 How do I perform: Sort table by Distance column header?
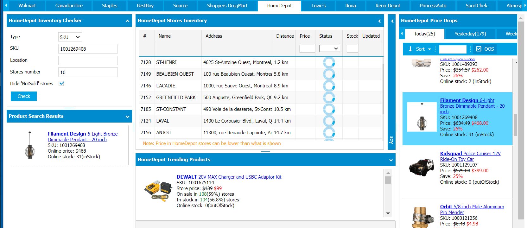coord(285,36)
